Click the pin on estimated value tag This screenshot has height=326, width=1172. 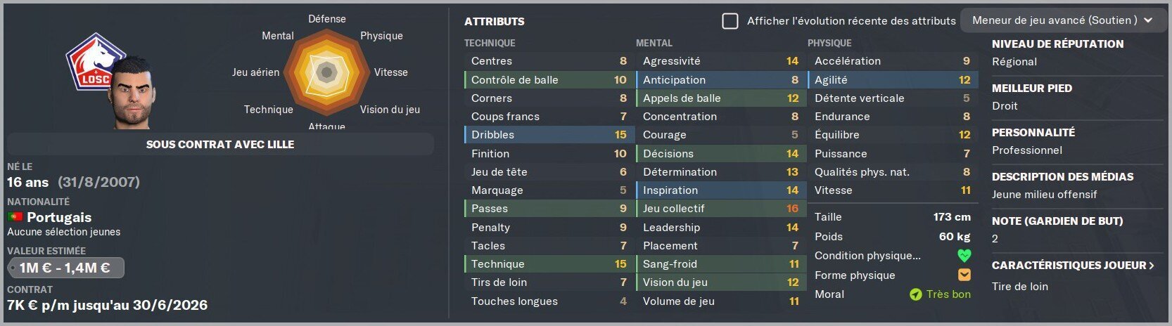[13, 268]
